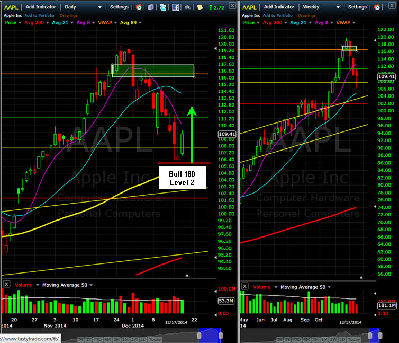Expand Avg 21 options in Daily chart
The width and height of the screenshot is (399, 343).
tap(72, 23)
